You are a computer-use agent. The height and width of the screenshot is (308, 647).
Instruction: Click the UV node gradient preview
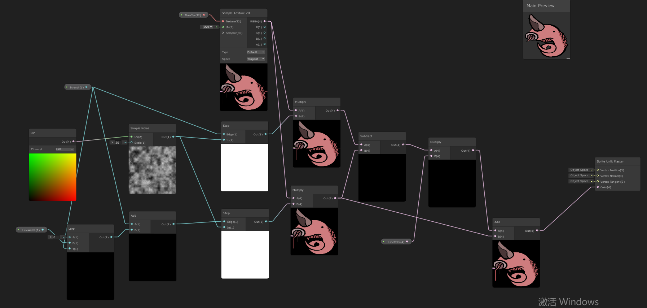(53, 177)
